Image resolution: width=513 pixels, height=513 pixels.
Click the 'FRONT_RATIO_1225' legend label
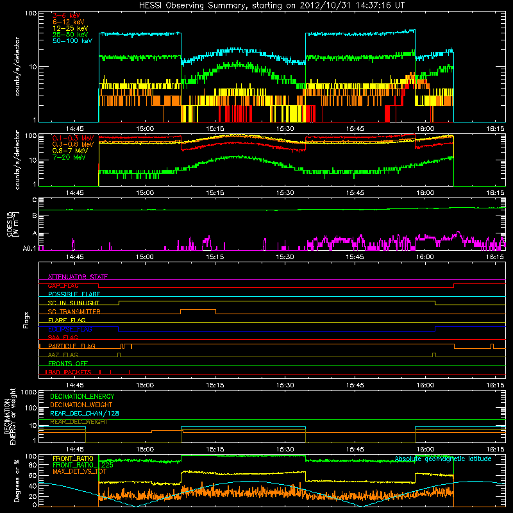pos(83,465)
